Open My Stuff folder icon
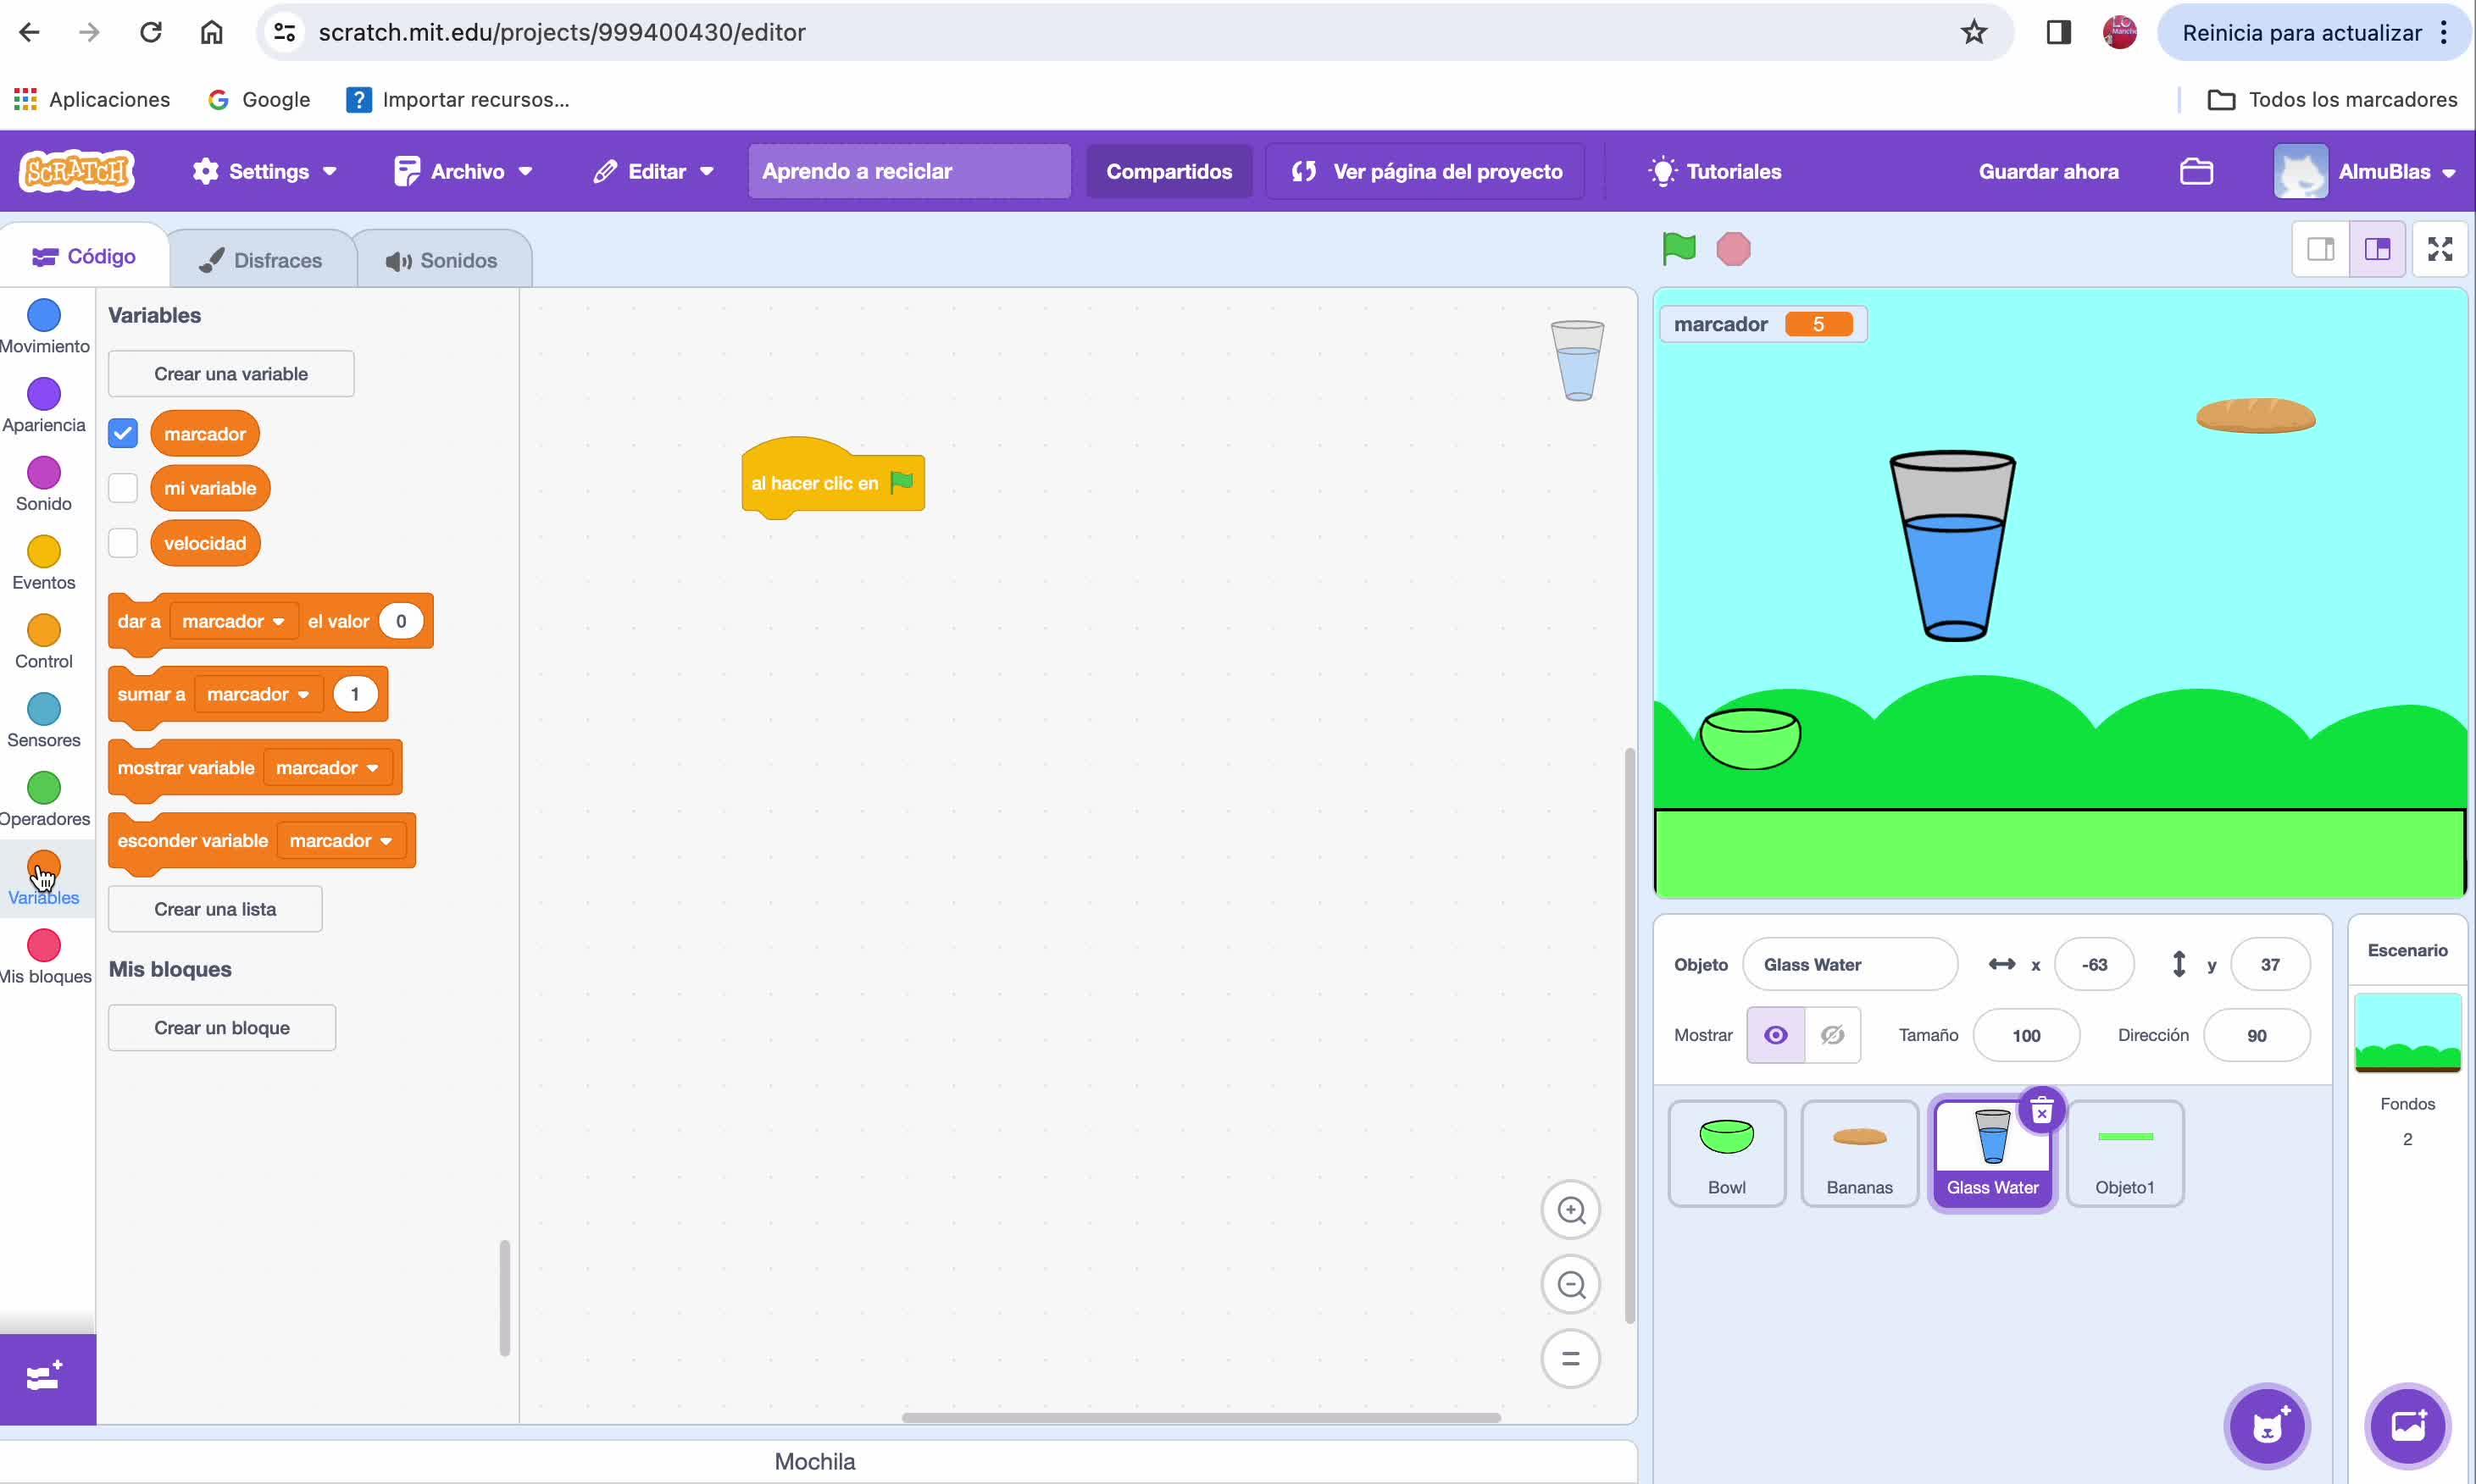This screenshot has width=2476, height=1484. (2195, 172)
